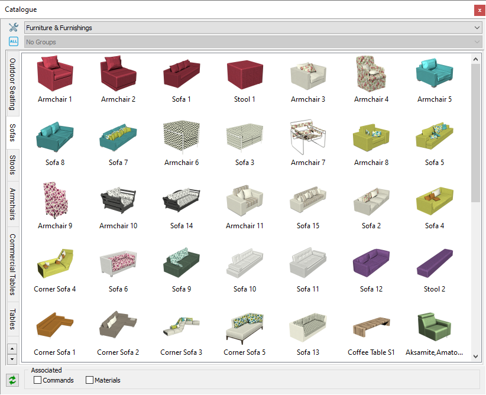Switch to the Commercial Tables tab
This screenshot has height=395, width=486.
click(12, 264)
